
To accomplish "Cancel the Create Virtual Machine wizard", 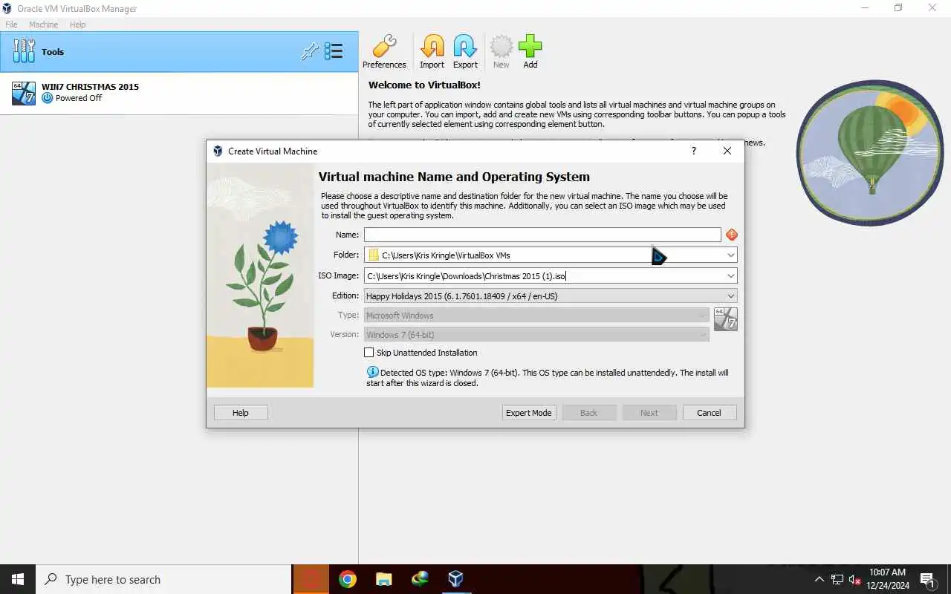I will coord(709,413).
